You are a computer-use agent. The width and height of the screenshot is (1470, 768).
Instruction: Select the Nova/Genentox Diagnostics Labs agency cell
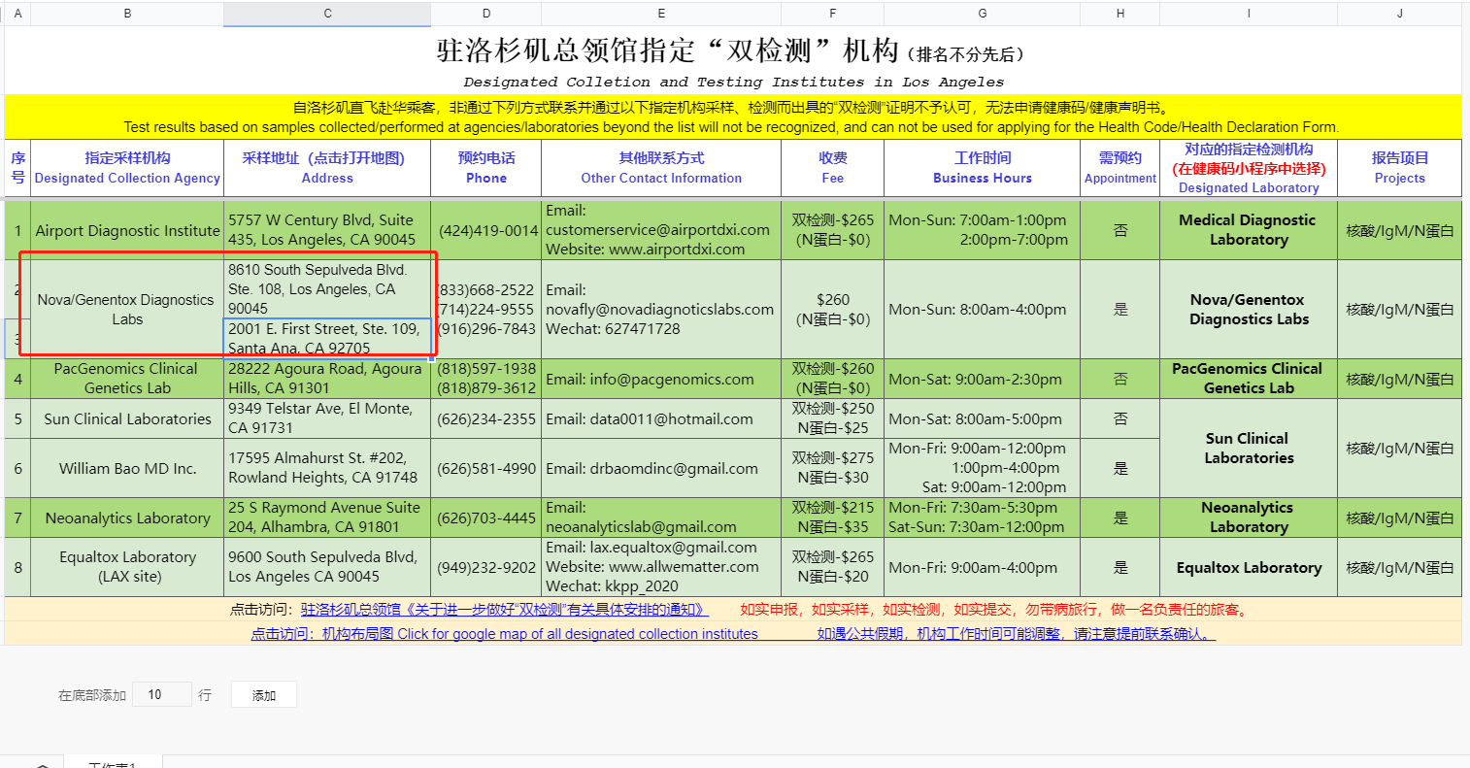click(127, 309)
